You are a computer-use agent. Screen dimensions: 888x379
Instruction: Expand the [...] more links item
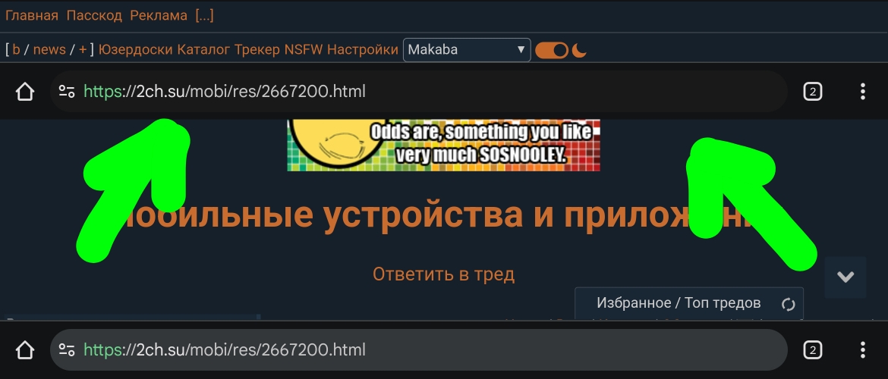pyautogui.click(x=204, y=16)
